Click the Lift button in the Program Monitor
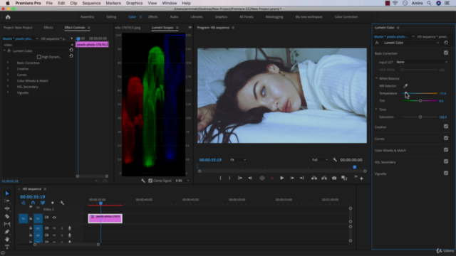This screenshot has width=456, height=256. point(314,178)
